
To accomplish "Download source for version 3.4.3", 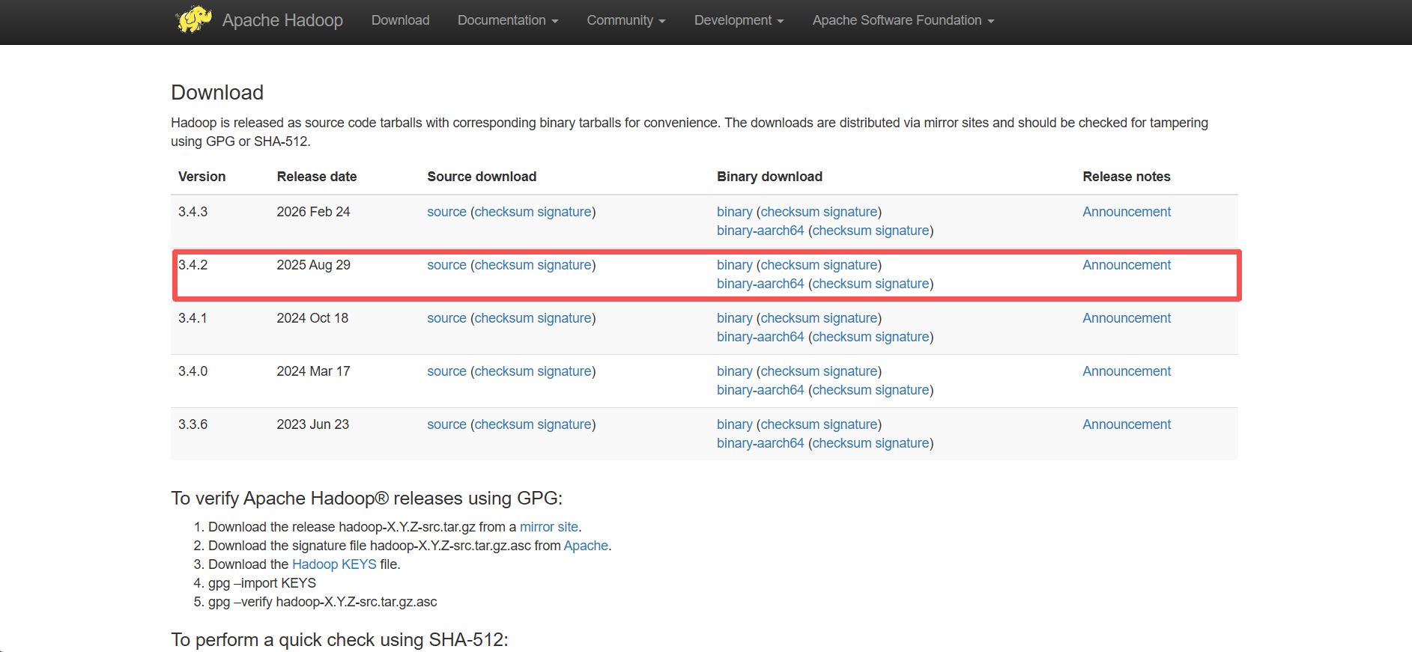I will [x=446, y=212].
